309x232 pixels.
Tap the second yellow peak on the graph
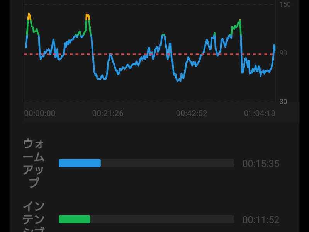click(87, 16)
